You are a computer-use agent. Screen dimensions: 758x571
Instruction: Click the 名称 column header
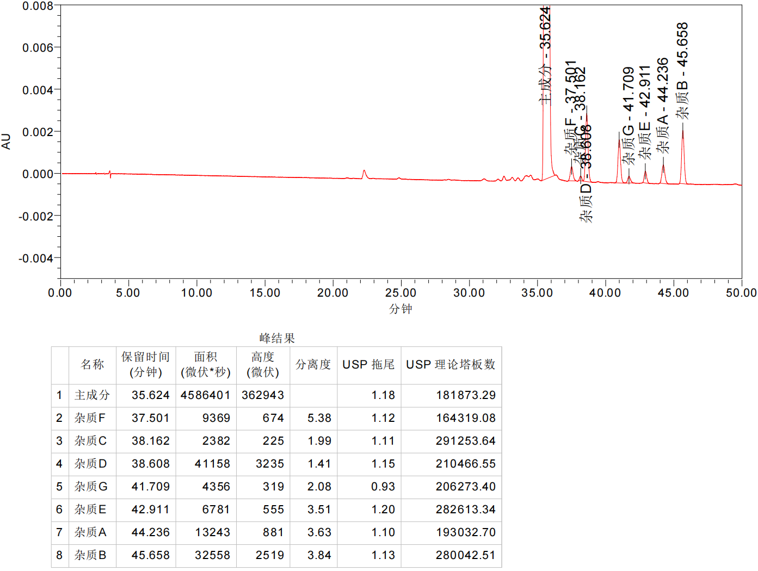coord(92,365)
